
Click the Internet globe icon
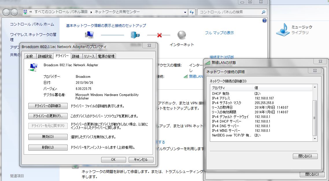tap(182, 35)
